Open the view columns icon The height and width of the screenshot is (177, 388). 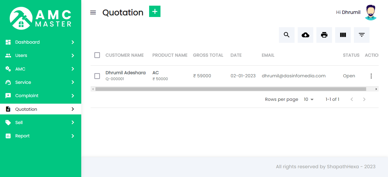point(343,35)
